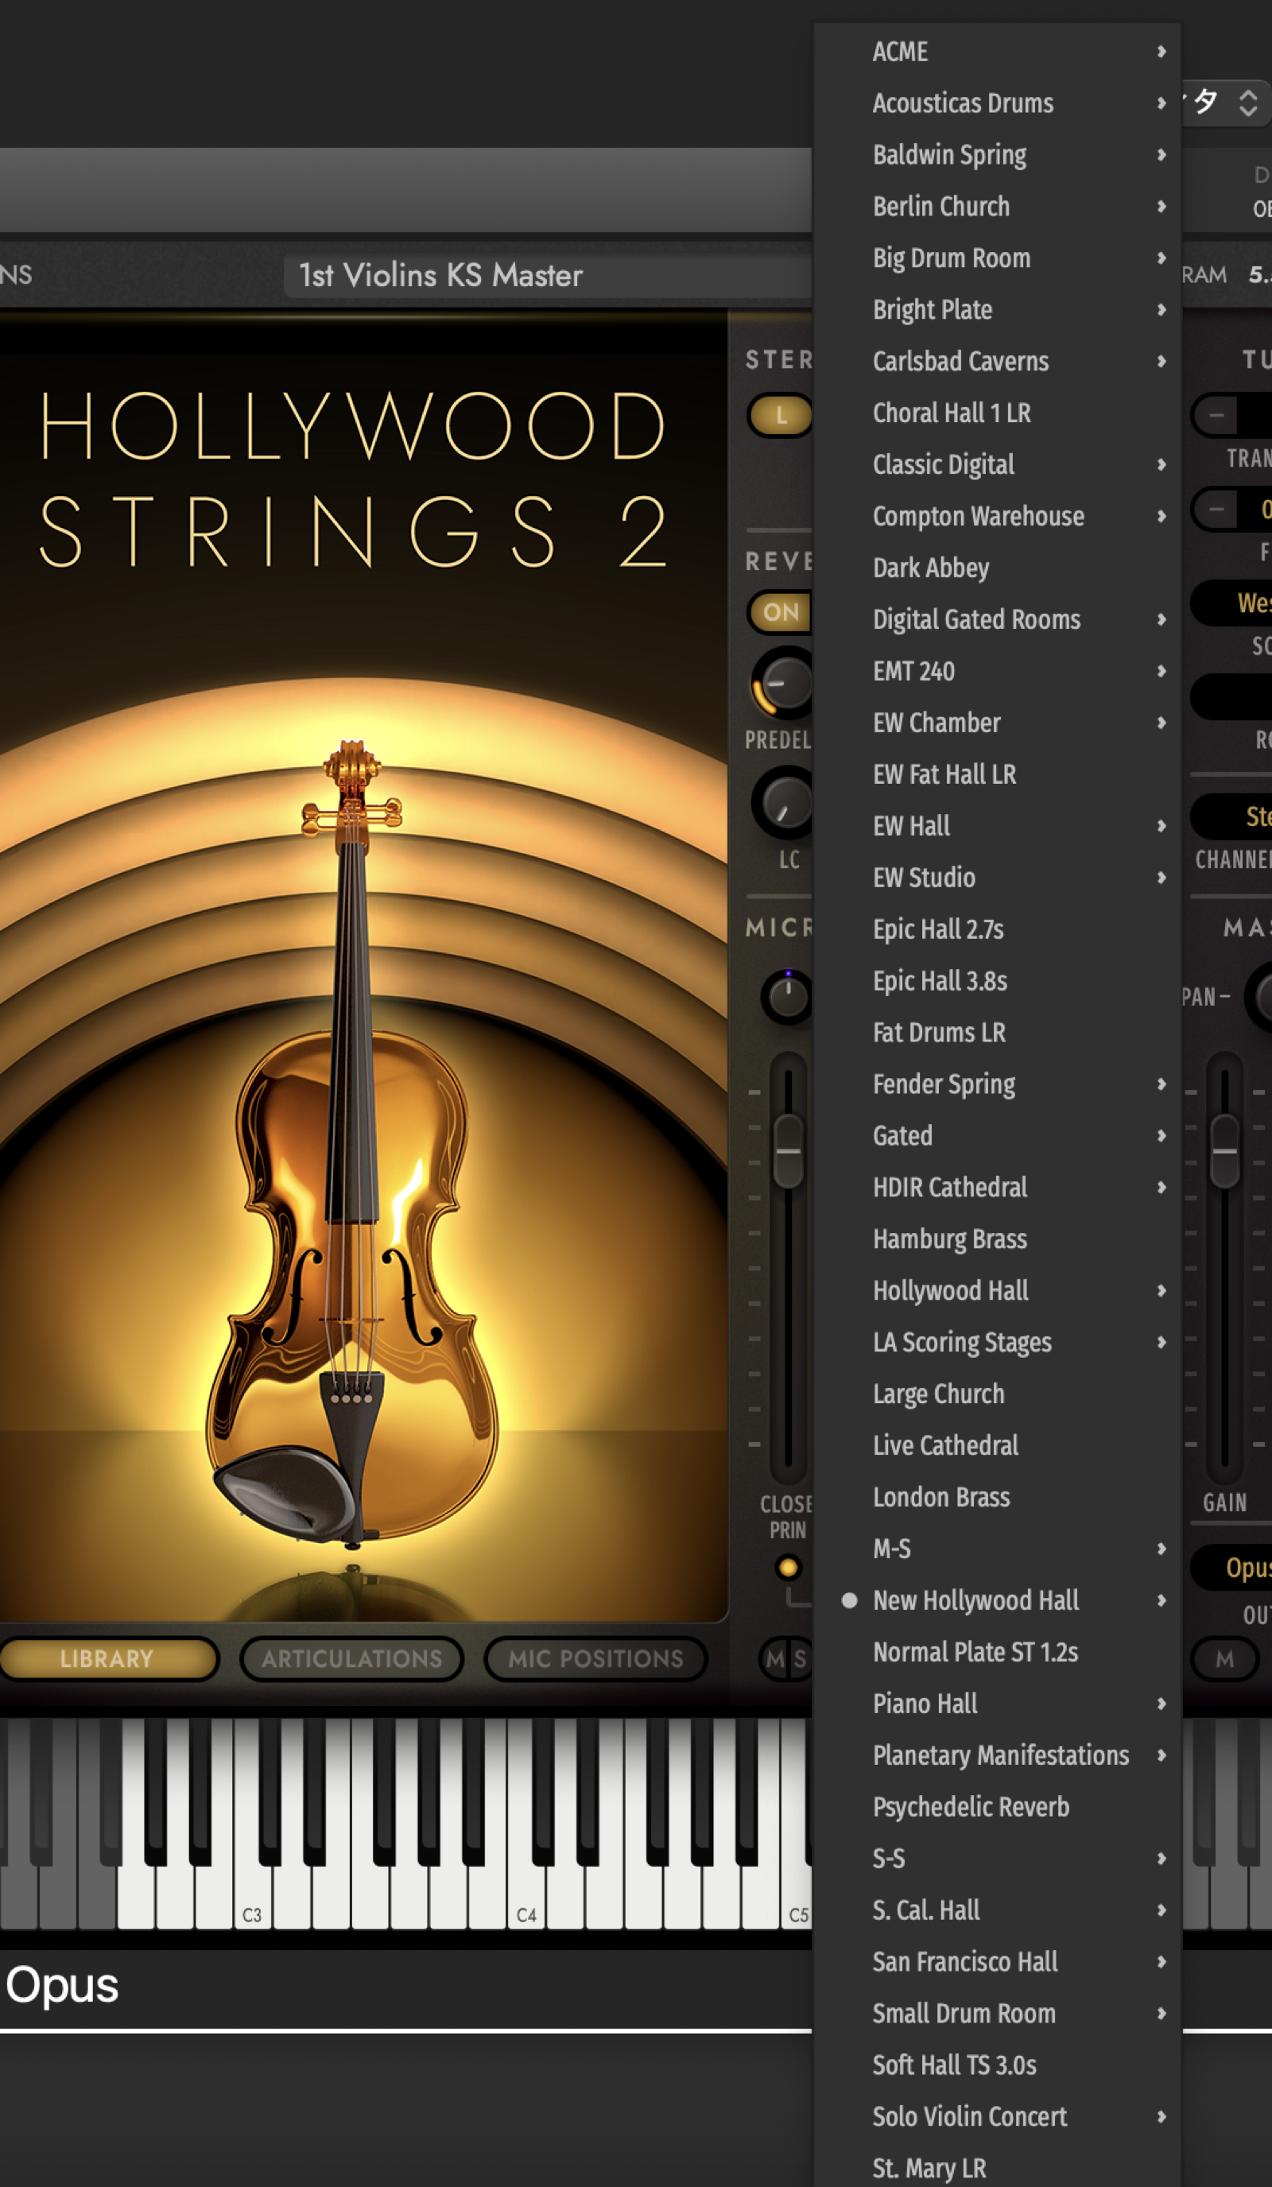
Task: Open the Hollywood Hall submenu
Action: [997, 1291]
